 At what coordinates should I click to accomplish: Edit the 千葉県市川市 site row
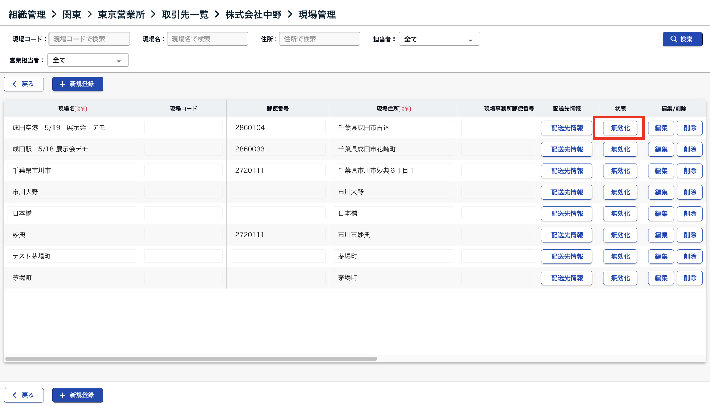point(661,171)
